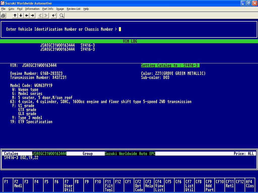Viewport: 258px width, 193px height.
Task: Click the left arrow toolbar button
Action: [27, 16]
